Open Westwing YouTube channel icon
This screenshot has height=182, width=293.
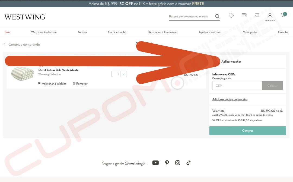coord(155,162)
